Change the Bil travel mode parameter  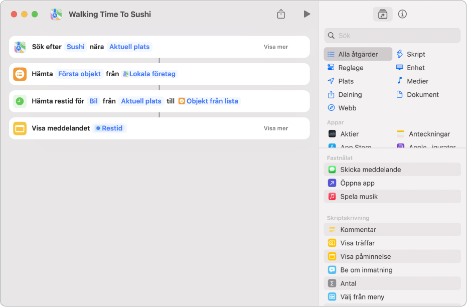[93, 101]
